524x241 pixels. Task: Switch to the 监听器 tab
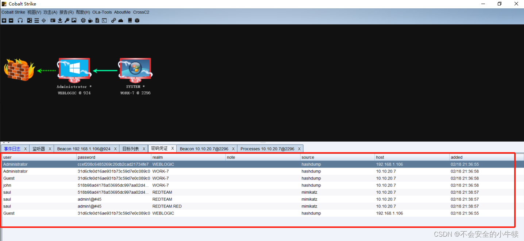tap(39, 149)
